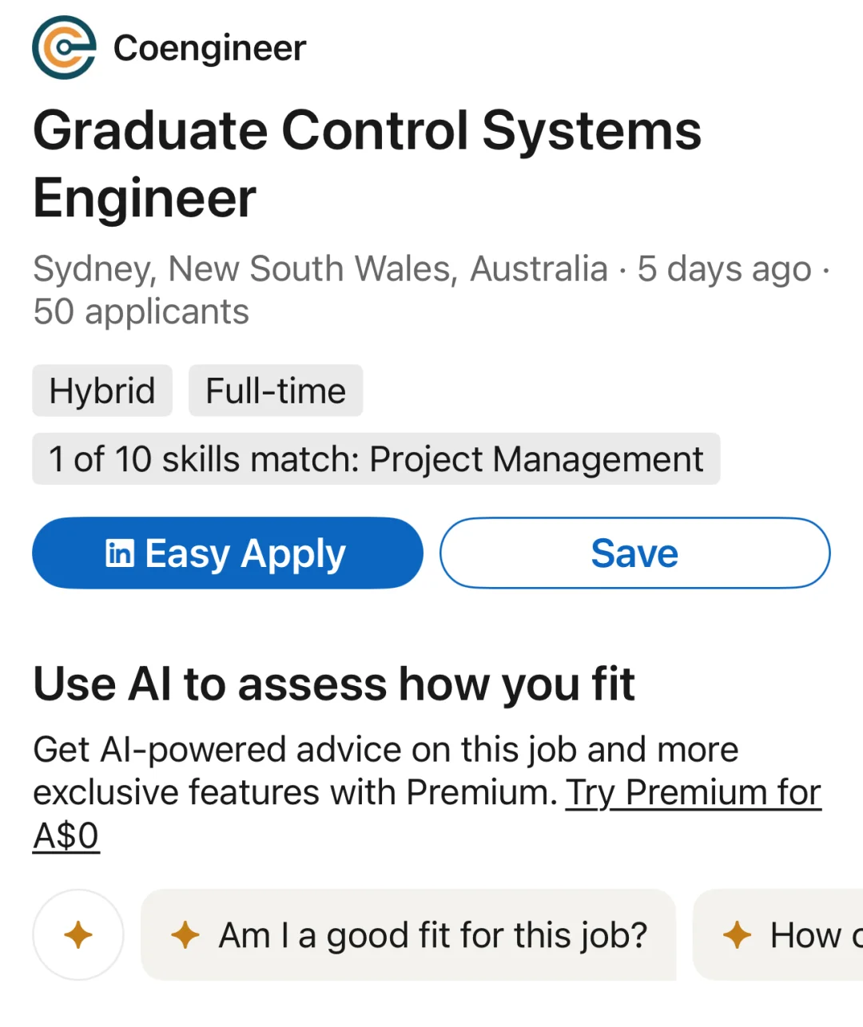Click the sparkle icon beside 'Am I a good fit'
The width and height of the screenshot is (863, 1027).
point(185,934)
